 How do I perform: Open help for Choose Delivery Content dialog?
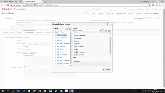108,24
